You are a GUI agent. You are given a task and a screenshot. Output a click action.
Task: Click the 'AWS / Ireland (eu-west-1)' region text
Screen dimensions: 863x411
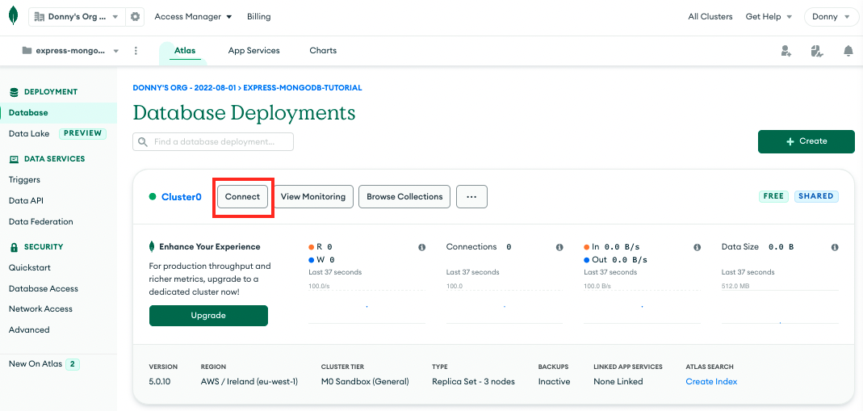[249, 381]
